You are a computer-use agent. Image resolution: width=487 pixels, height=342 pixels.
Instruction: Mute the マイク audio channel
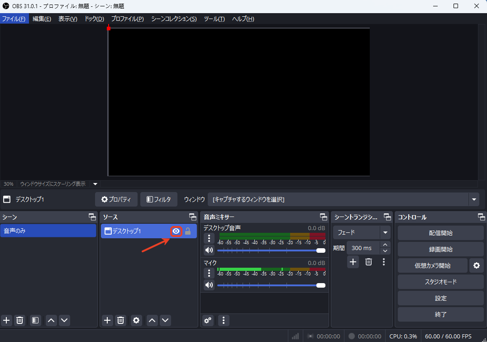pos(209,285)
